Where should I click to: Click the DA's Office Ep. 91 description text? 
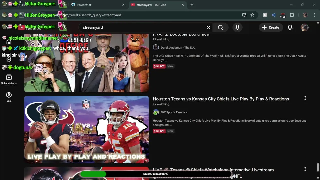point(229,58)
